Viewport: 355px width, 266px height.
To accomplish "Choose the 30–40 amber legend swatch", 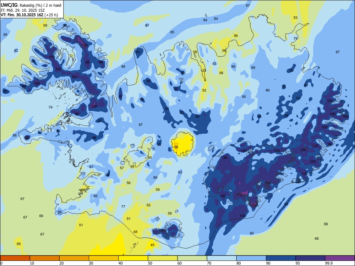I will tap(104, 258).
